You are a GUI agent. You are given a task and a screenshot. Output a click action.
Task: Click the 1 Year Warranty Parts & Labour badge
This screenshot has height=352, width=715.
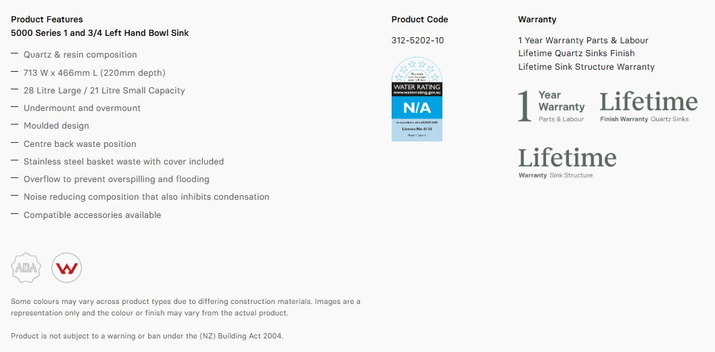tap(551, 106)
